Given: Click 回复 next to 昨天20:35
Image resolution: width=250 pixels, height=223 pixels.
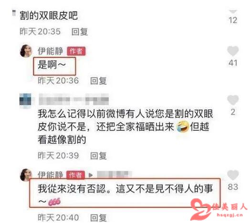Looking at the screenshot, I should 80,32.
